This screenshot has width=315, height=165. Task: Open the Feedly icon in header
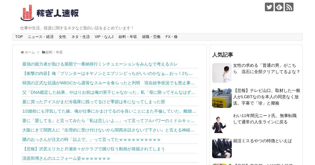[x=279, y=7]
